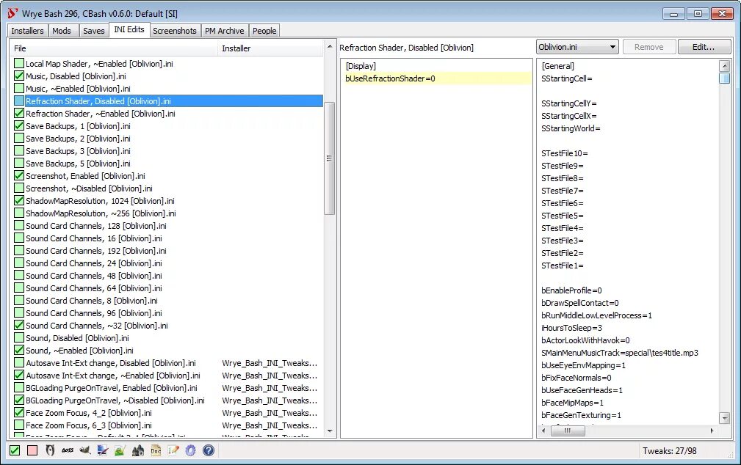The height and width of the screenshot is (465, 741).
Task: Click the tweak list vertical scrollbar thumb
Action: click(330, 158)
